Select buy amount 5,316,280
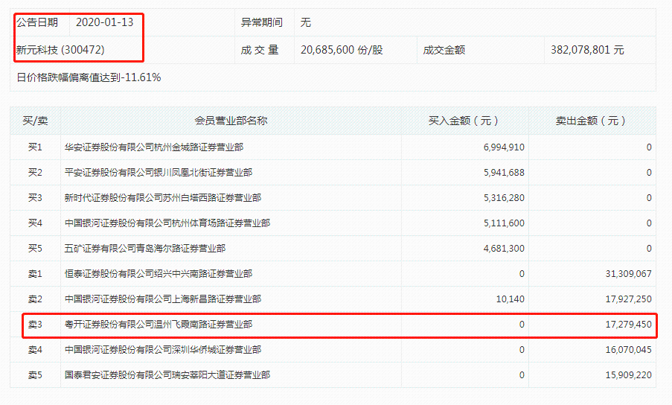This screenshot has width=672, height=405. [x=504, y=197]
